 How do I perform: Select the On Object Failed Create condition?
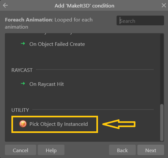pyautogui.click(x=57, y=44)
